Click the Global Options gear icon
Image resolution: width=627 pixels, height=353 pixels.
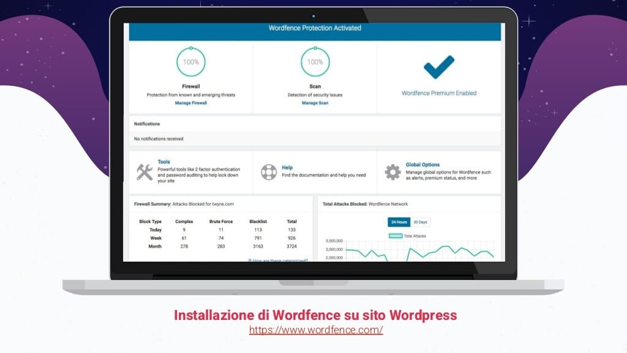392,172
